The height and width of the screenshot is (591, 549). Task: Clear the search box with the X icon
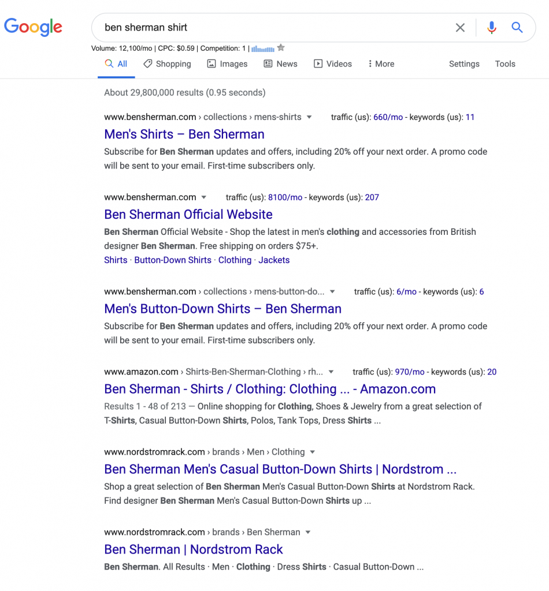(x=460, y=28)
